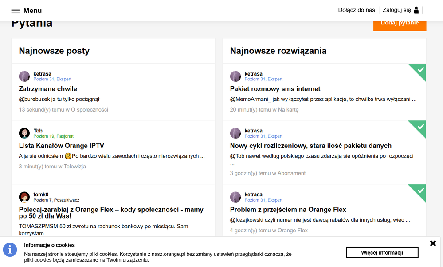Viewport: 443px width, 267px height.
Task: Open the Dołącz do nas link
Action: click(356, 10)
